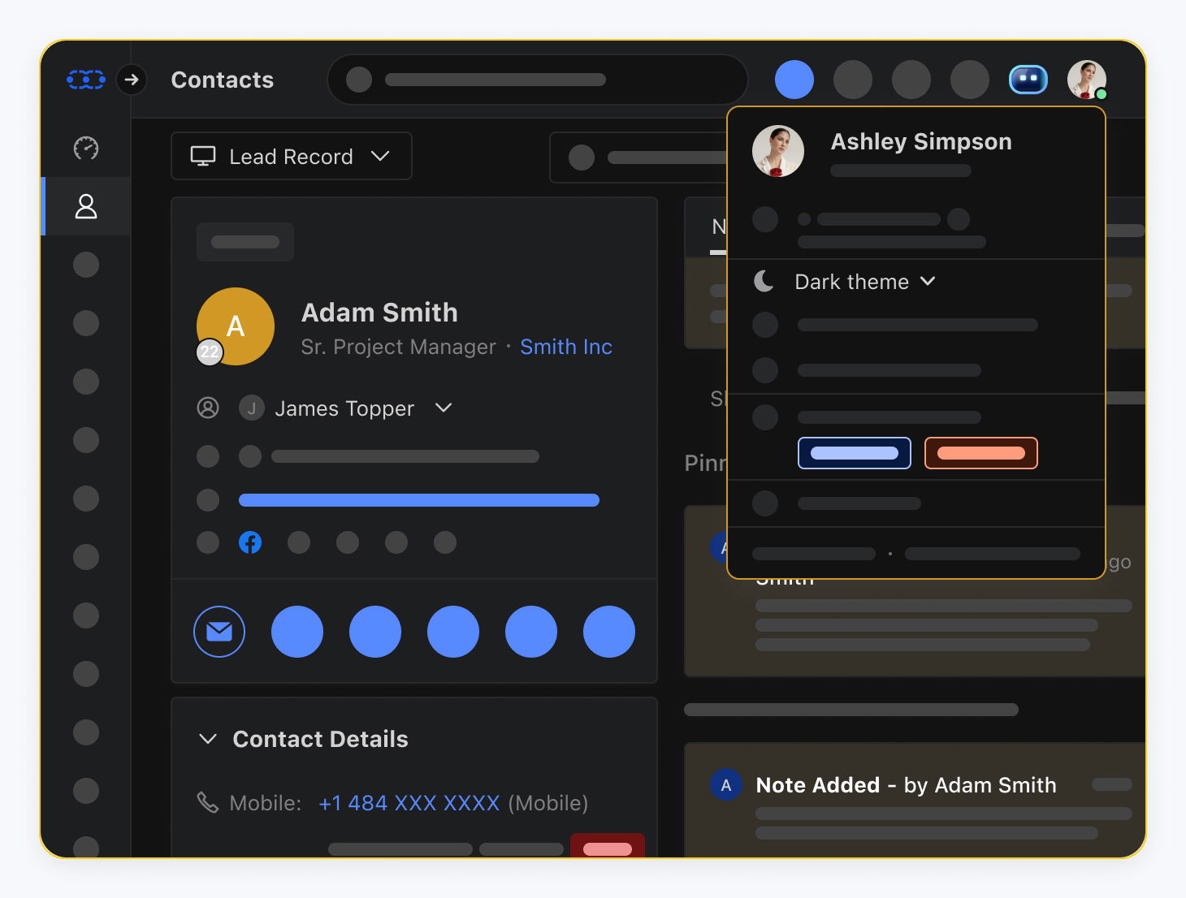Click the moon icon next to Dark theme
Screen dimensions: 1186x898
pyautogui.click(x=764, y=281)
